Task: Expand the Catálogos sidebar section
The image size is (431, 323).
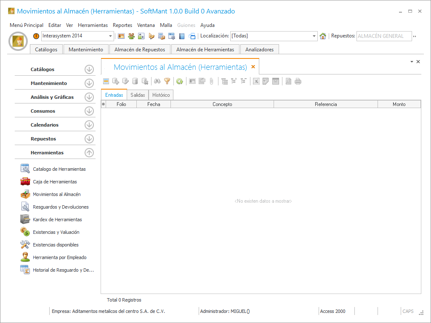Action: coord(89,69)
